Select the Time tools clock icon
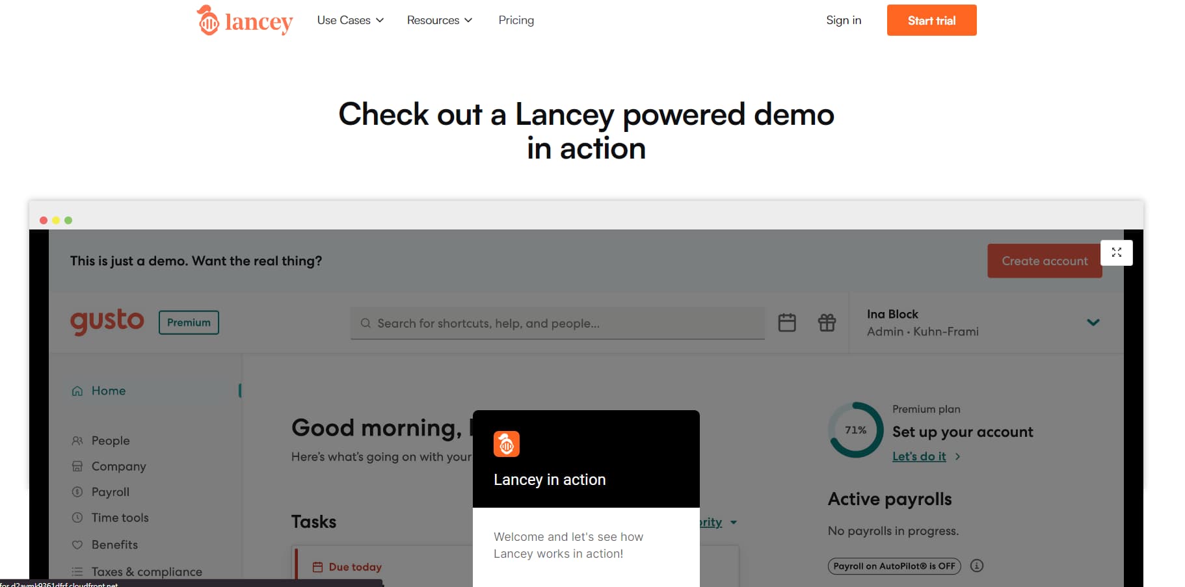 [x=77, y=517]
